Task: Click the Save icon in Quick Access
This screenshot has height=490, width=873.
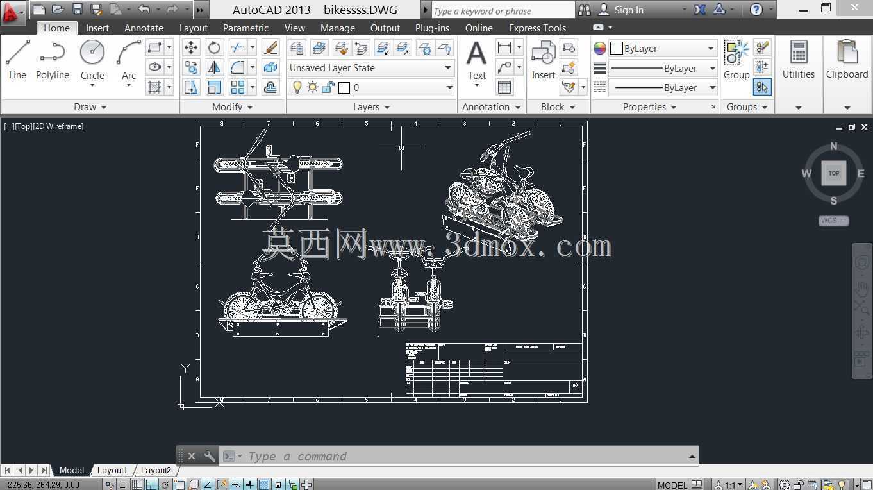Action: 78,9
